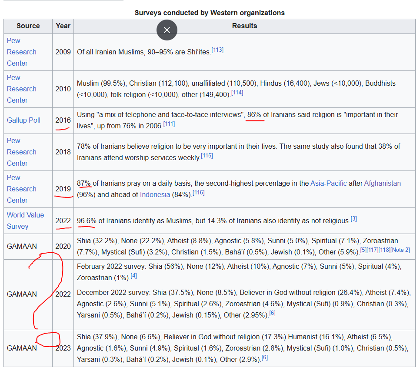Open Pew Research Center link in 2019 row
This screenshot has width=420, height=371.
(21, 189)
